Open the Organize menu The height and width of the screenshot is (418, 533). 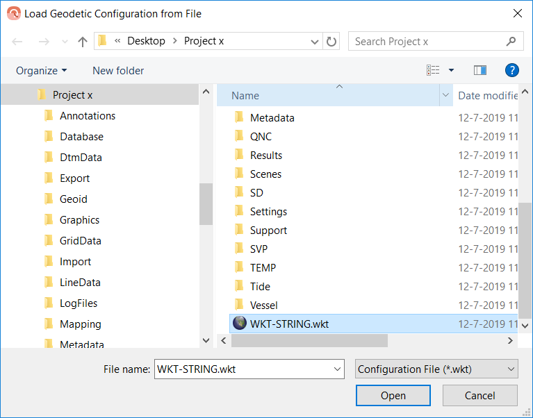click(x=42, y=70)
